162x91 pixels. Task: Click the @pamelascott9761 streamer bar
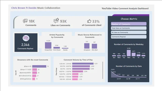click(35, 73)
